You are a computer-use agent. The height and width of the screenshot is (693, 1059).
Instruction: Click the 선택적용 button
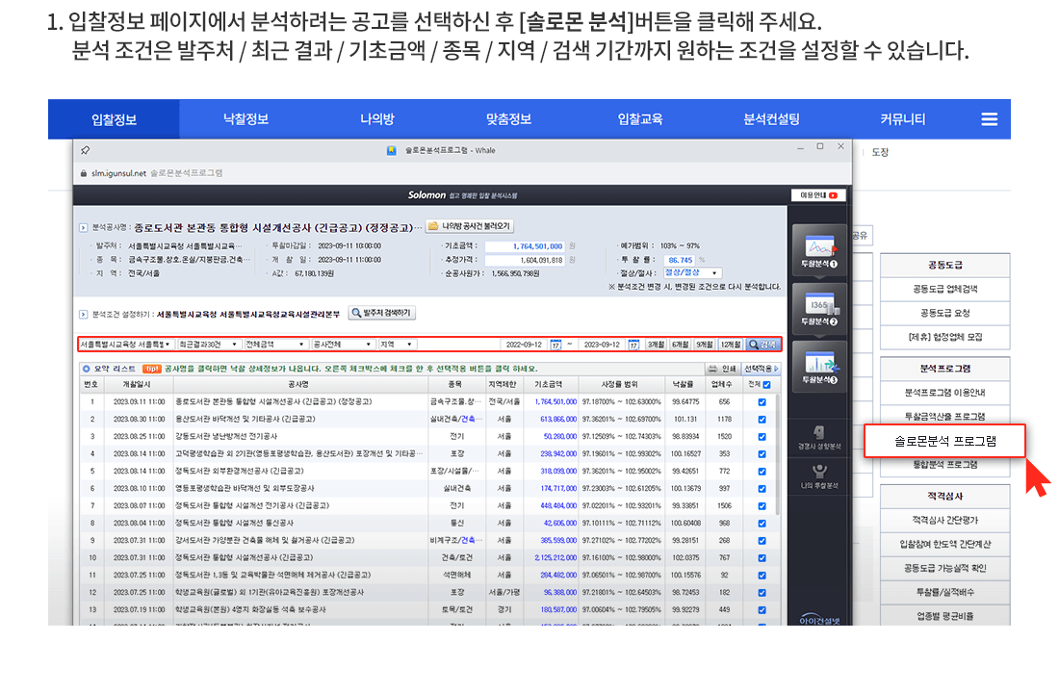coord(762,369)
